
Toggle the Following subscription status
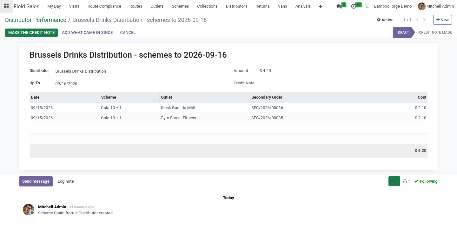click(x=426, y=181)
